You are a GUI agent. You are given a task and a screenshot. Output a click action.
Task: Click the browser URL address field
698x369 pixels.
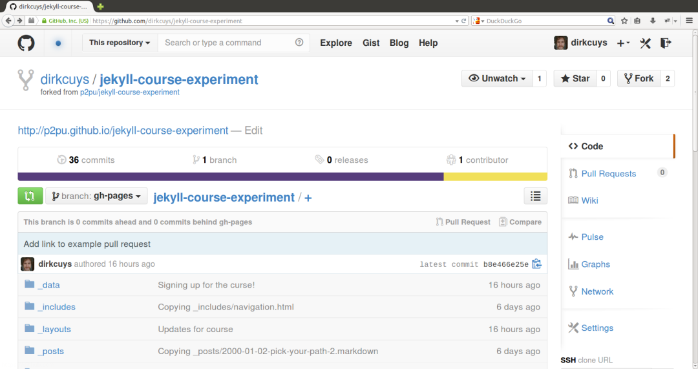[273, 21]
